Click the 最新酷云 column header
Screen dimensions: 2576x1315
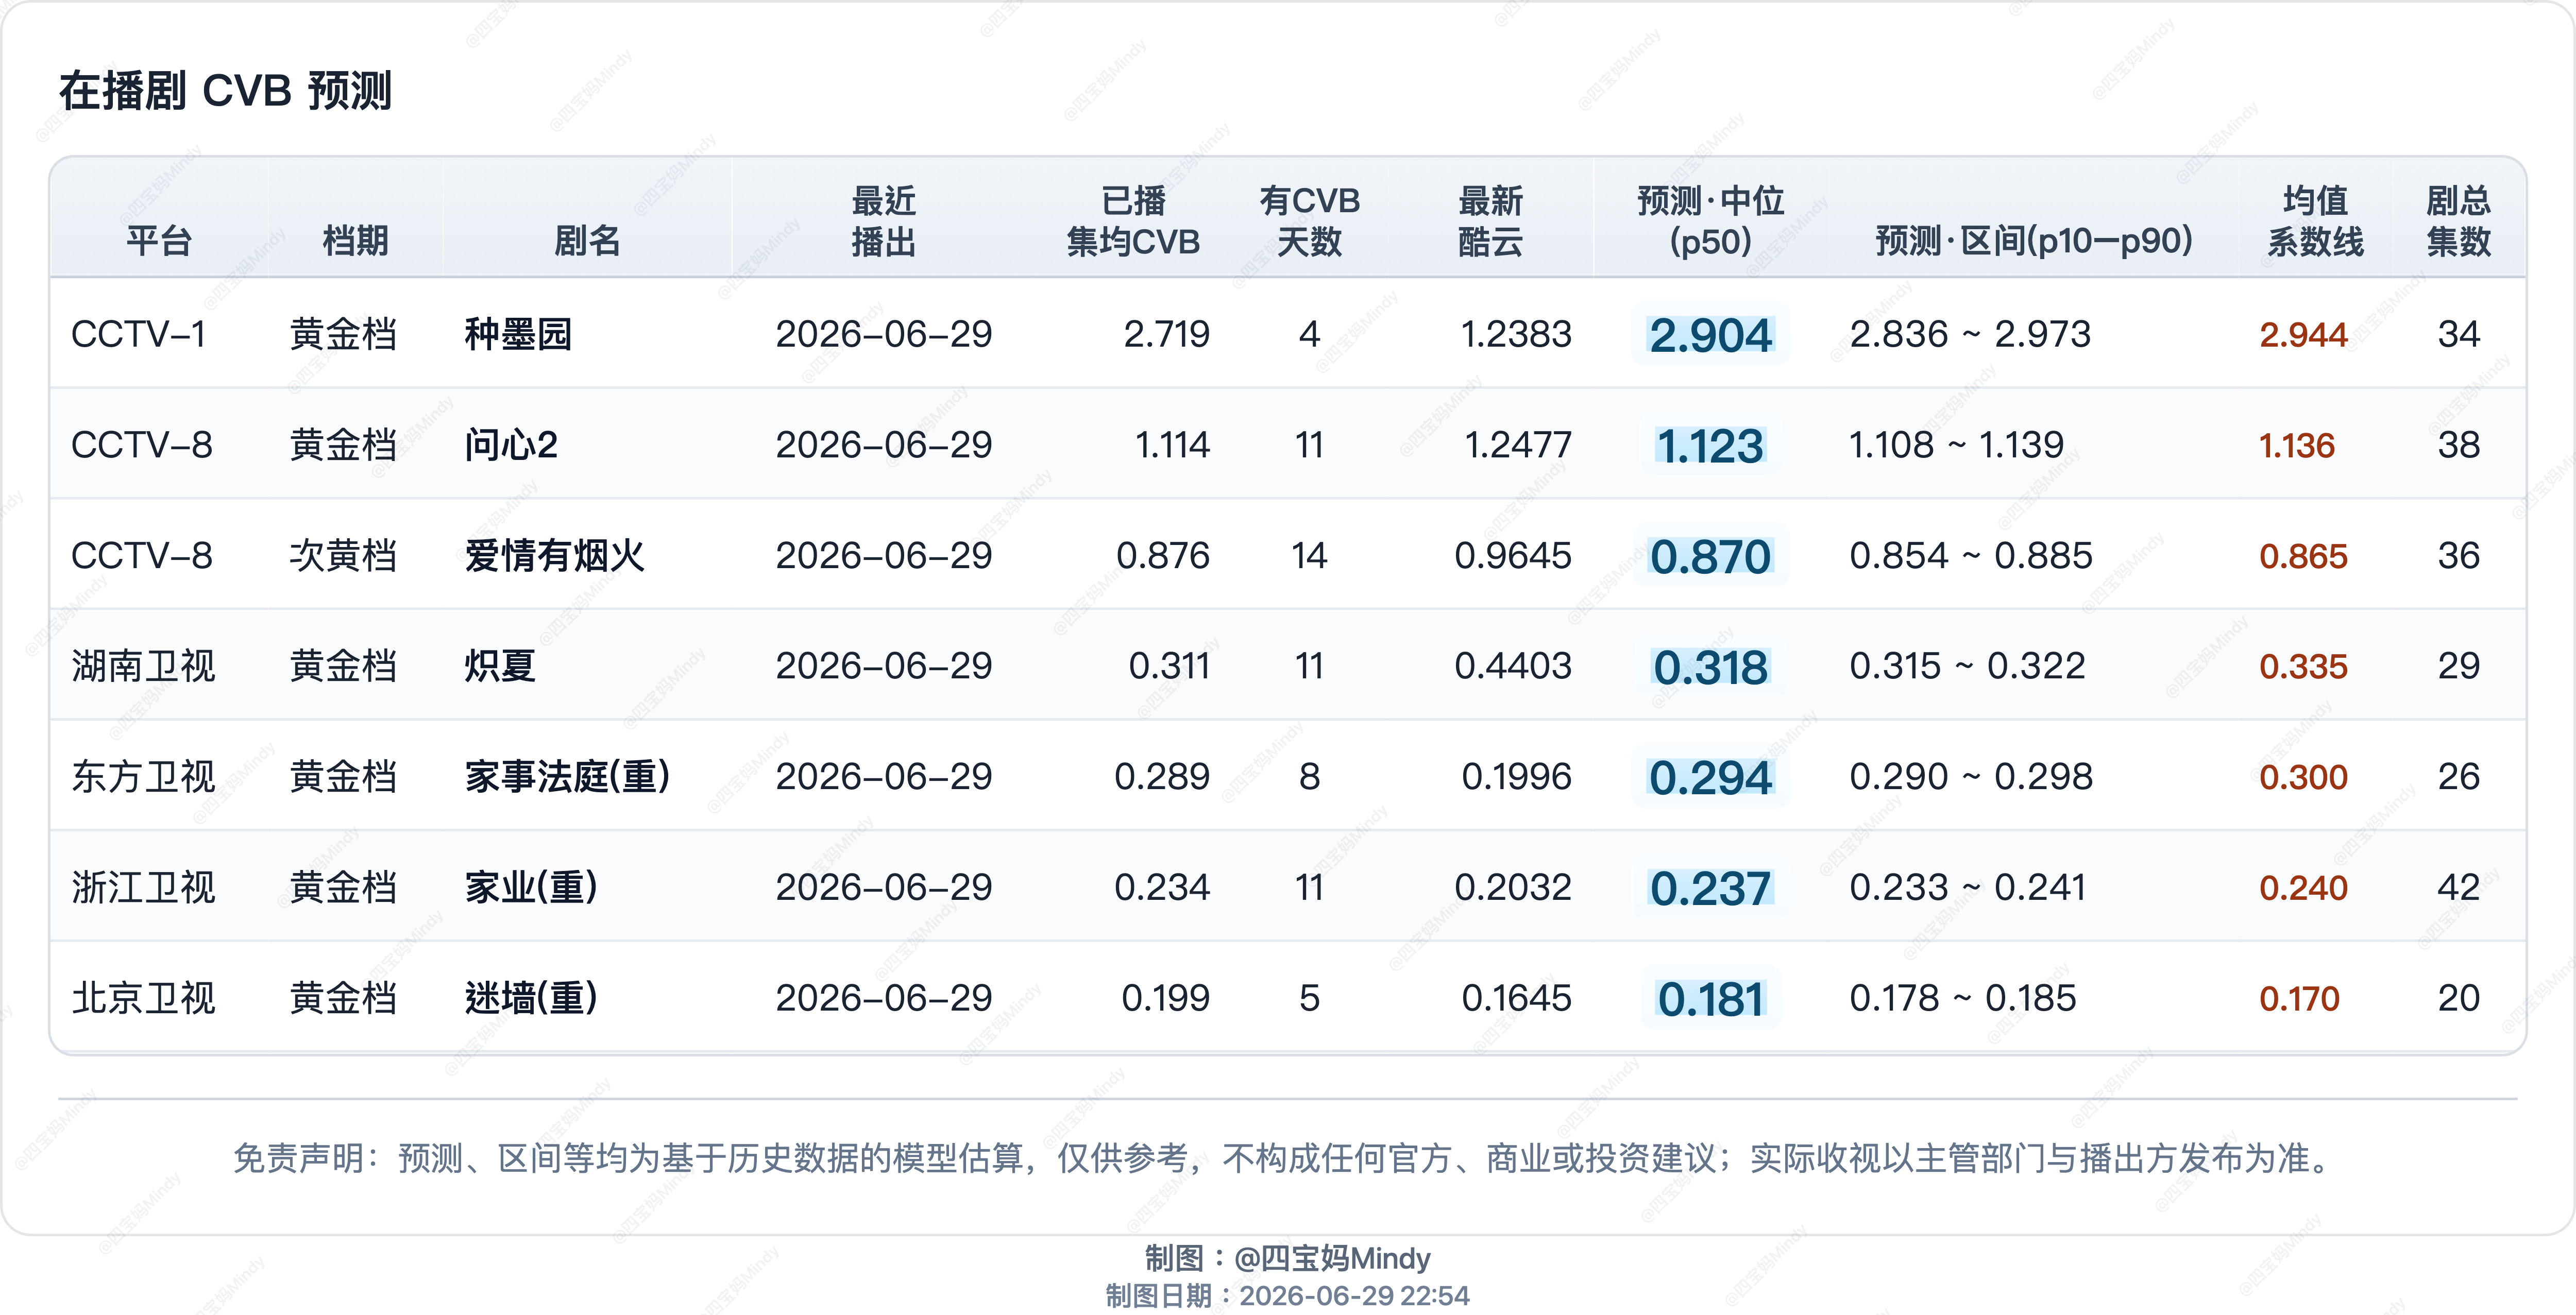(x=1490, y=221)
